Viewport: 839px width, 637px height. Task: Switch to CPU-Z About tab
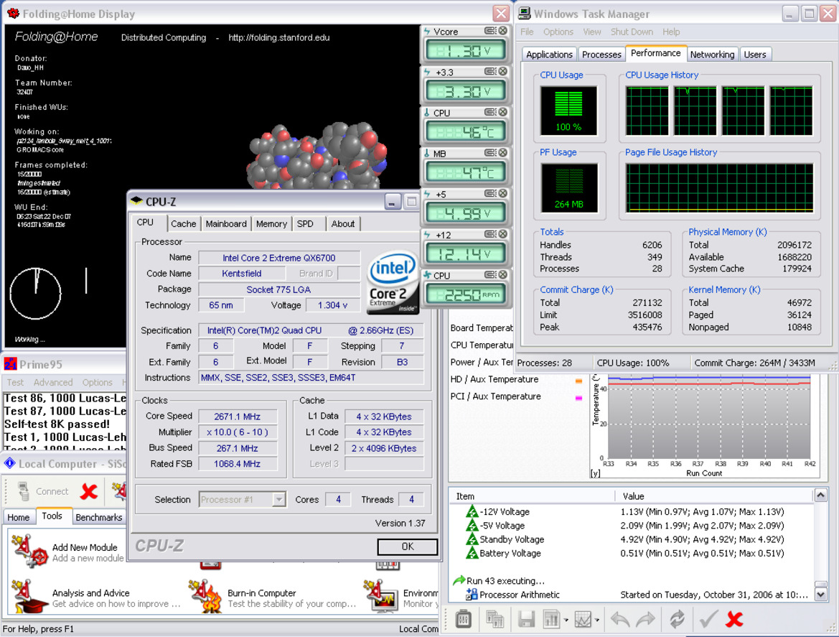pyautogui.click(x=343, y=224)
